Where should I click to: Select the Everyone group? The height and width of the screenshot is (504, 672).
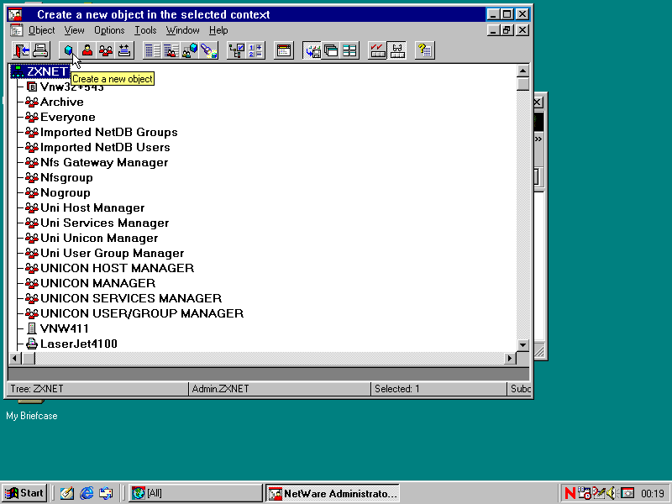(60, 117)
